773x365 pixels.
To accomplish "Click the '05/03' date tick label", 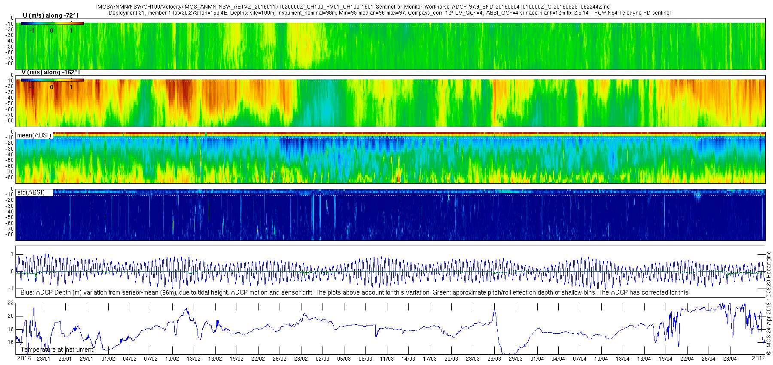I will pos(344,359).
